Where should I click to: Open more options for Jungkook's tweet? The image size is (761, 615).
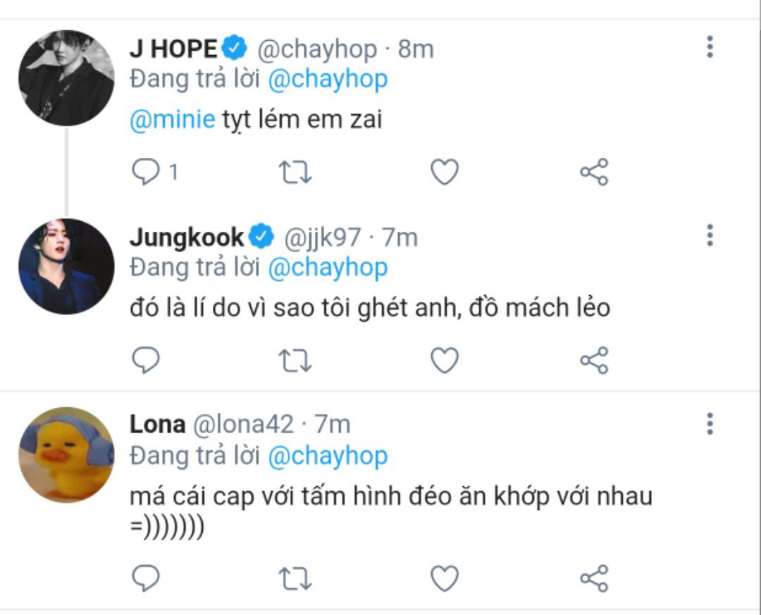(x=710, y=235)
